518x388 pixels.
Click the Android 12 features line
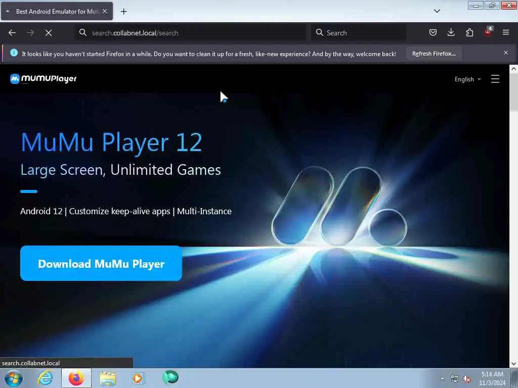(x=126, y=211)
